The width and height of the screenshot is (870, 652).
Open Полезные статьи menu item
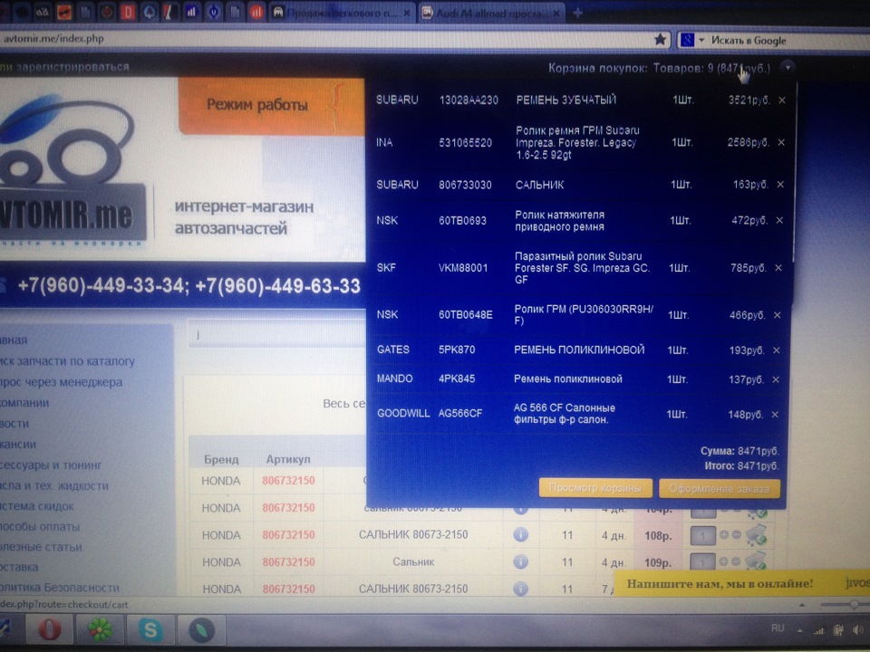(41, 547)
